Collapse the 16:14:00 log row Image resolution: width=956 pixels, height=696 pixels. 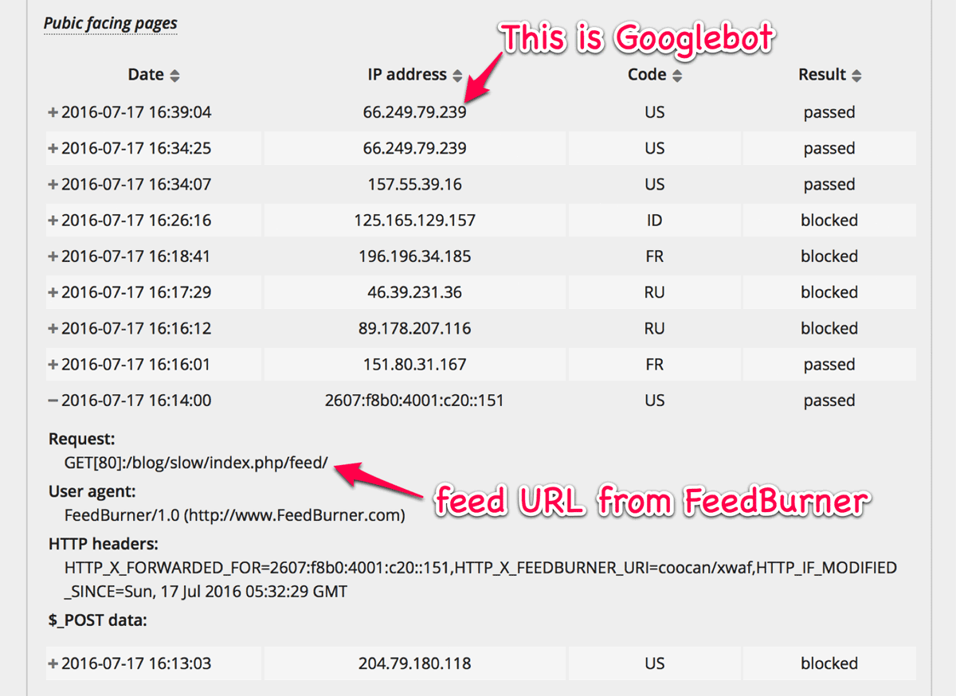[x=53, y=401]
